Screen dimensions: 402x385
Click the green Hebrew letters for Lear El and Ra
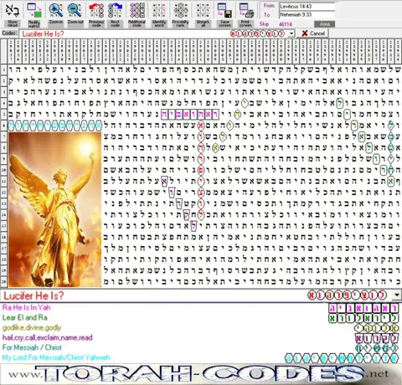tap(363, 318)
